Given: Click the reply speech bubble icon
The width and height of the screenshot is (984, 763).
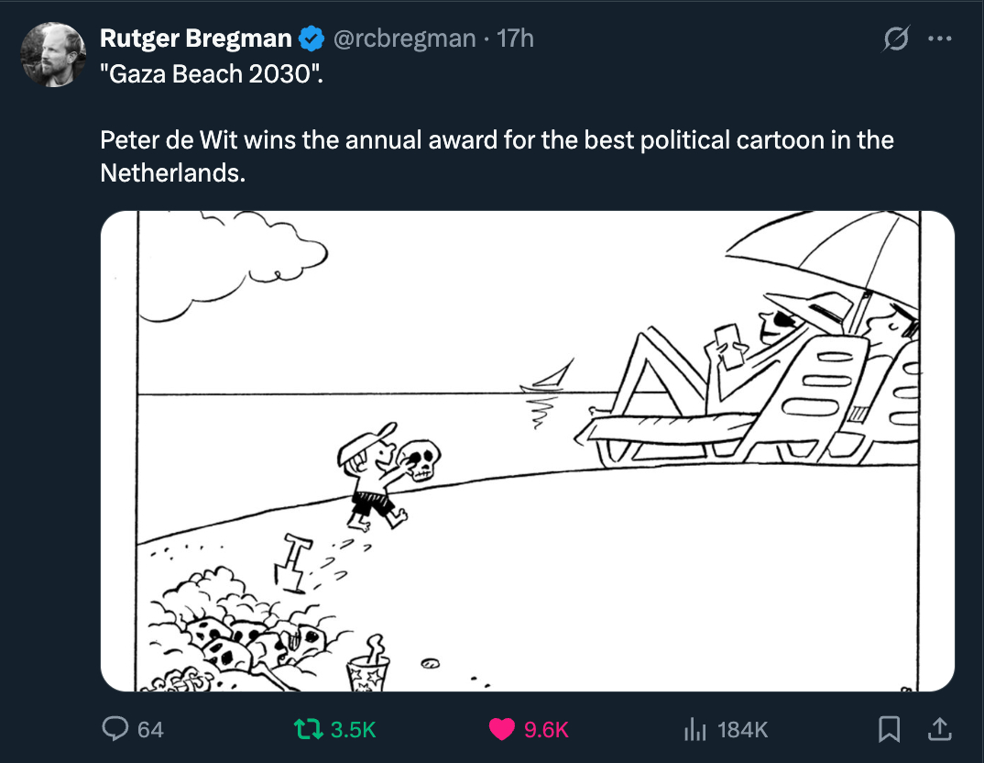Looking at the screenshot, I should 115,729.
